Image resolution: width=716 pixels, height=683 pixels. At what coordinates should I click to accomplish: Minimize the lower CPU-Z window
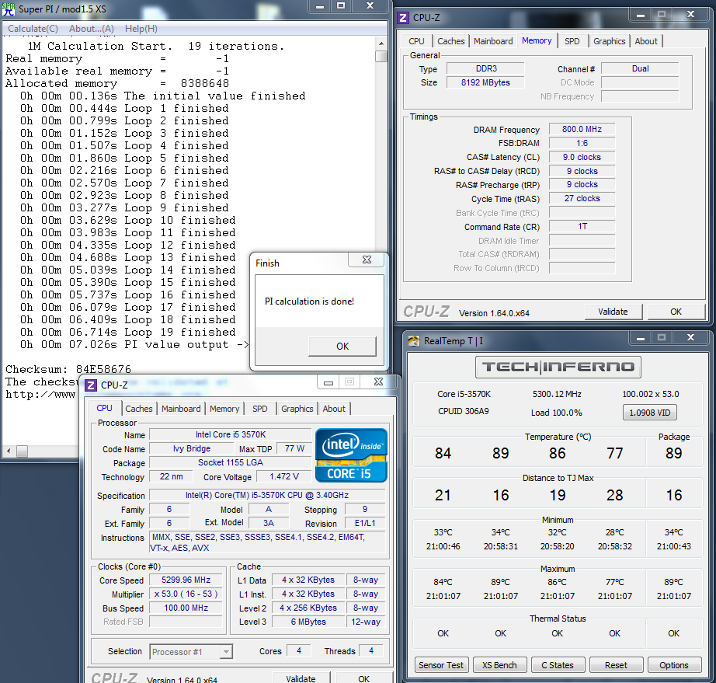[328, 382]
